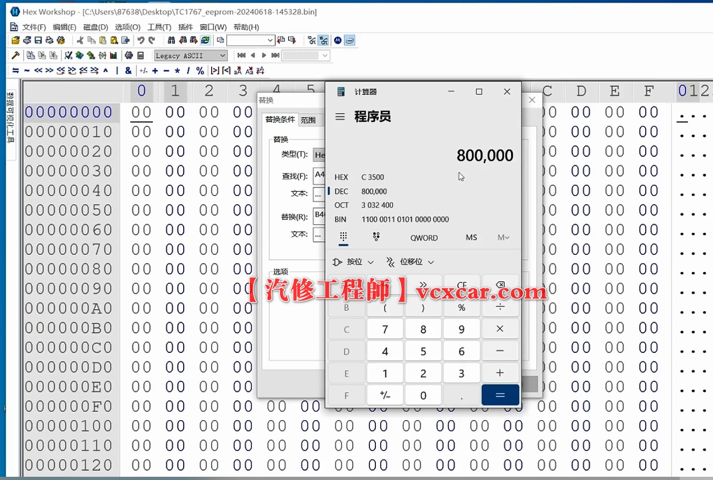Click the MS memory store button
Image resolution: width=713 pixels, height=480 pixels.
point(471,238)
